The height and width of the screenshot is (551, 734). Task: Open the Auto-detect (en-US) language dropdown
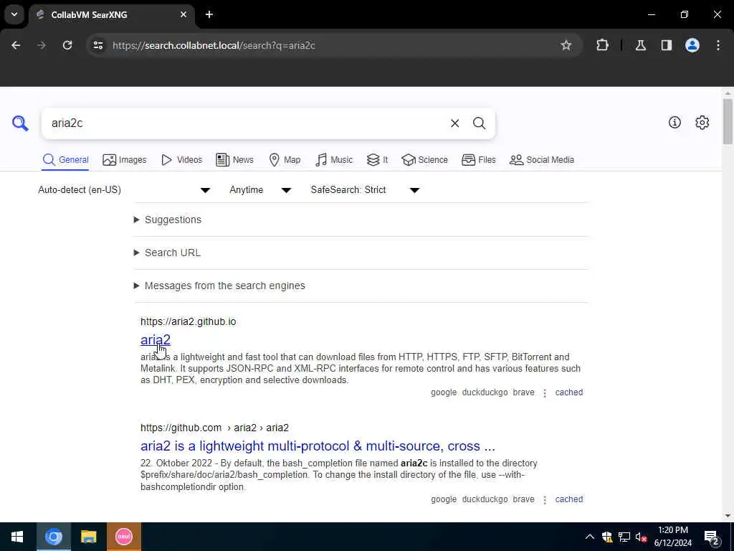click(x=124, y=189)
